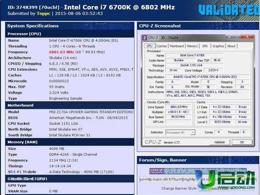Click the Cores count field showing 4

click(219, 132)
